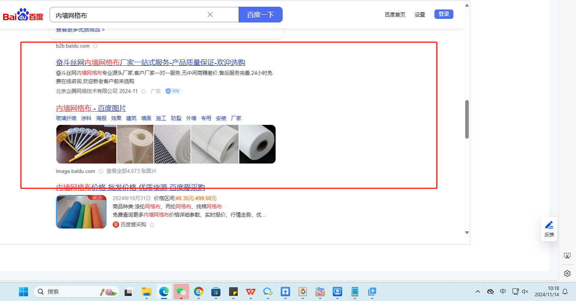Launch WPS Office from the taskbar
576x301 pixels.
click(250, 292)
